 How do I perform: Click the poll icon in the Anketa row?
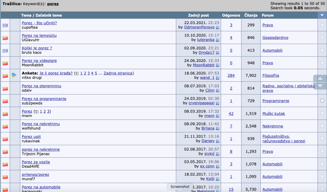coord(14,75)
